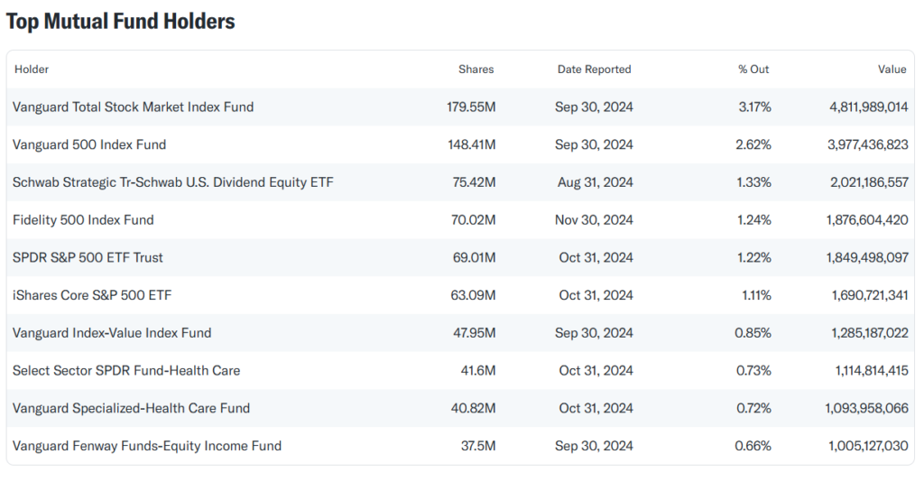Select Vanguard Specialized-Health Care Fund row
Viewport: 924px width, 482px height.
(x=130, y=408)
